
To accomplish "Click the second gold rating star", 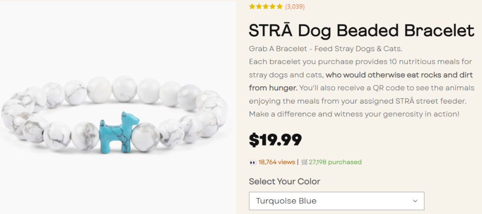I will (x=259, y=6).
